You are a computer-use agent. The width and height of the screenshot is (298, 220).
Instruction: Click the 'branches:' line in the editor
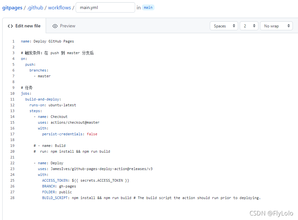[39, 70]
